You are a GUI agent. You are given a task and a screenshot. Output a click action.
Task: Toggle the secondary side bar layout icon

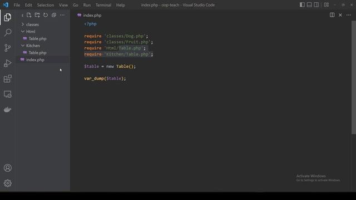tap(317, 5)
